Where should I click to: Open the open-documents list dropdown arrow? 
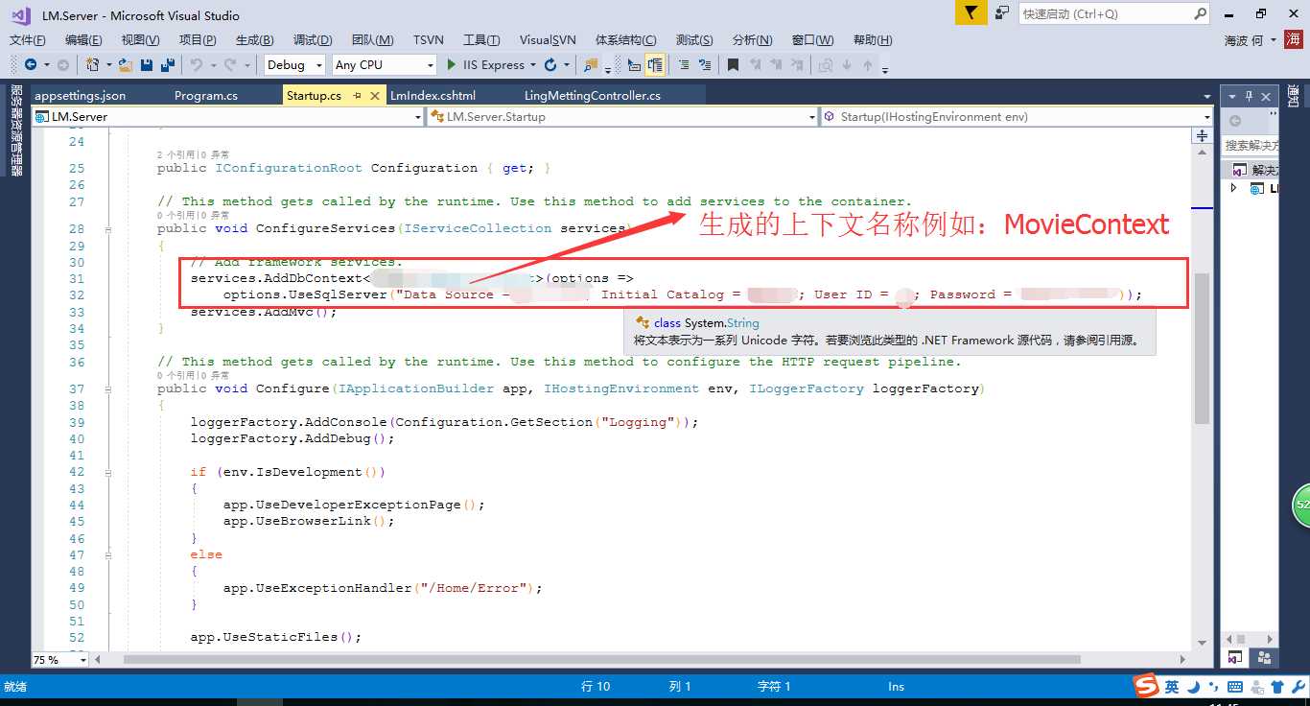click(x=1206, y=96)
